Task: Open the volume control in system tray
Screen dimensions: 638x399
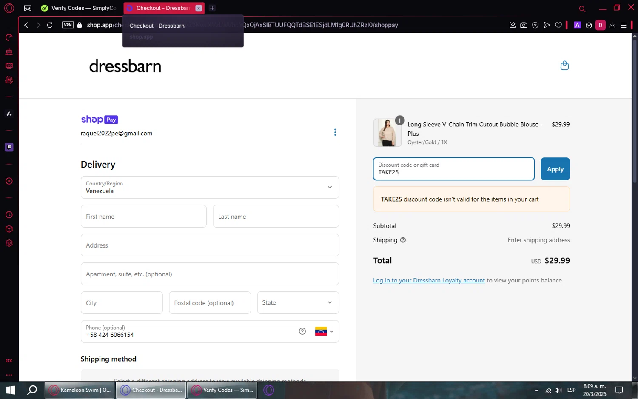Action: coord(558,390)
